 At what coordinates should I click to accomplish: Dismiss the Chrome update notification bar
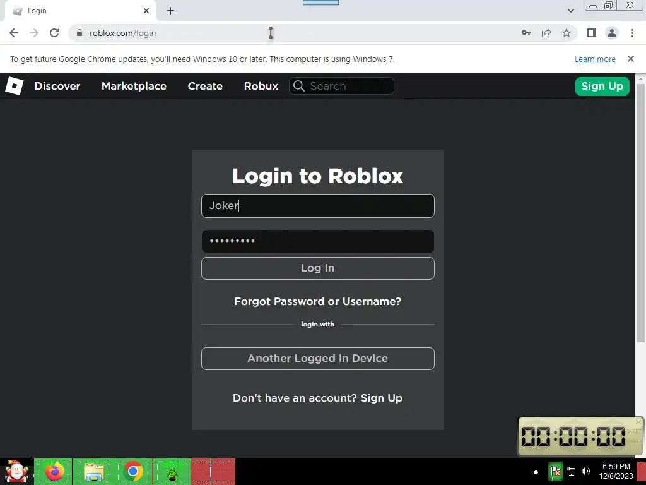[630, 59]
